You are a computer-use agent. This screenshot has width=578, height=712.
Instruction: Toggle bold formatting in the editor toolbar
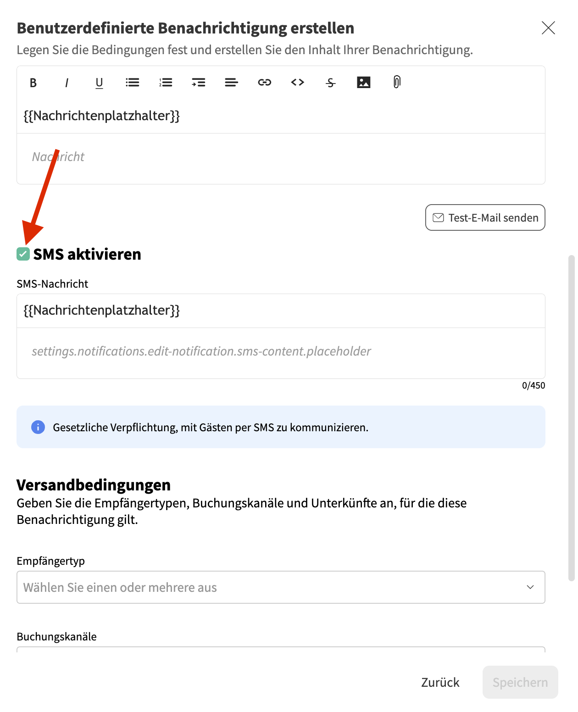coord(33,83)
